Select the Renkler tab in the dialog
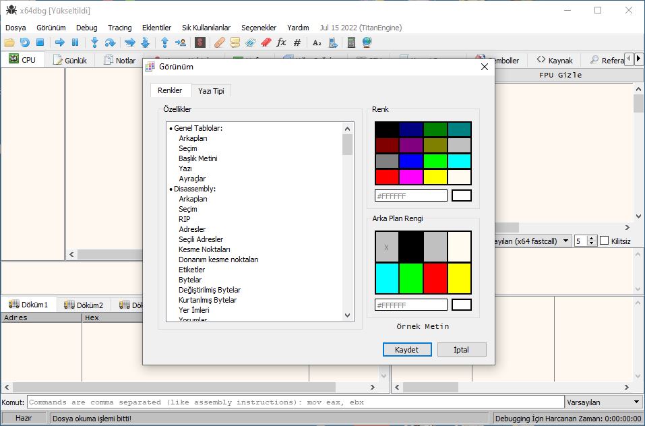This screenshot has width=645, height=426. pos(170,90)
